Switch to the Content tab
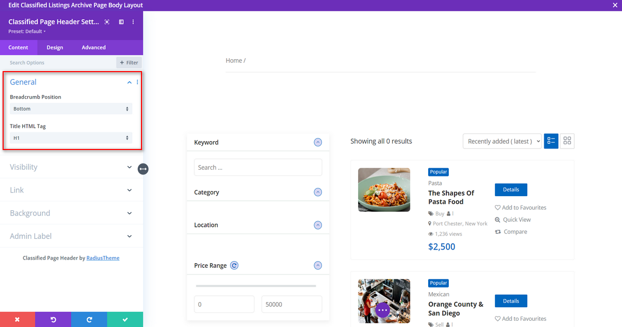Screen dimensions: 622x327 click(x=18, y=47)
